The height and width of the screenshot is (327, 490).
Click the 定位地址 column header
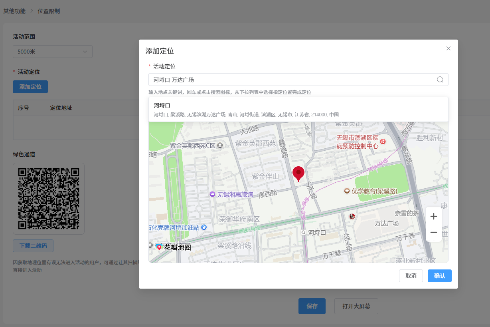click(61, 108)
